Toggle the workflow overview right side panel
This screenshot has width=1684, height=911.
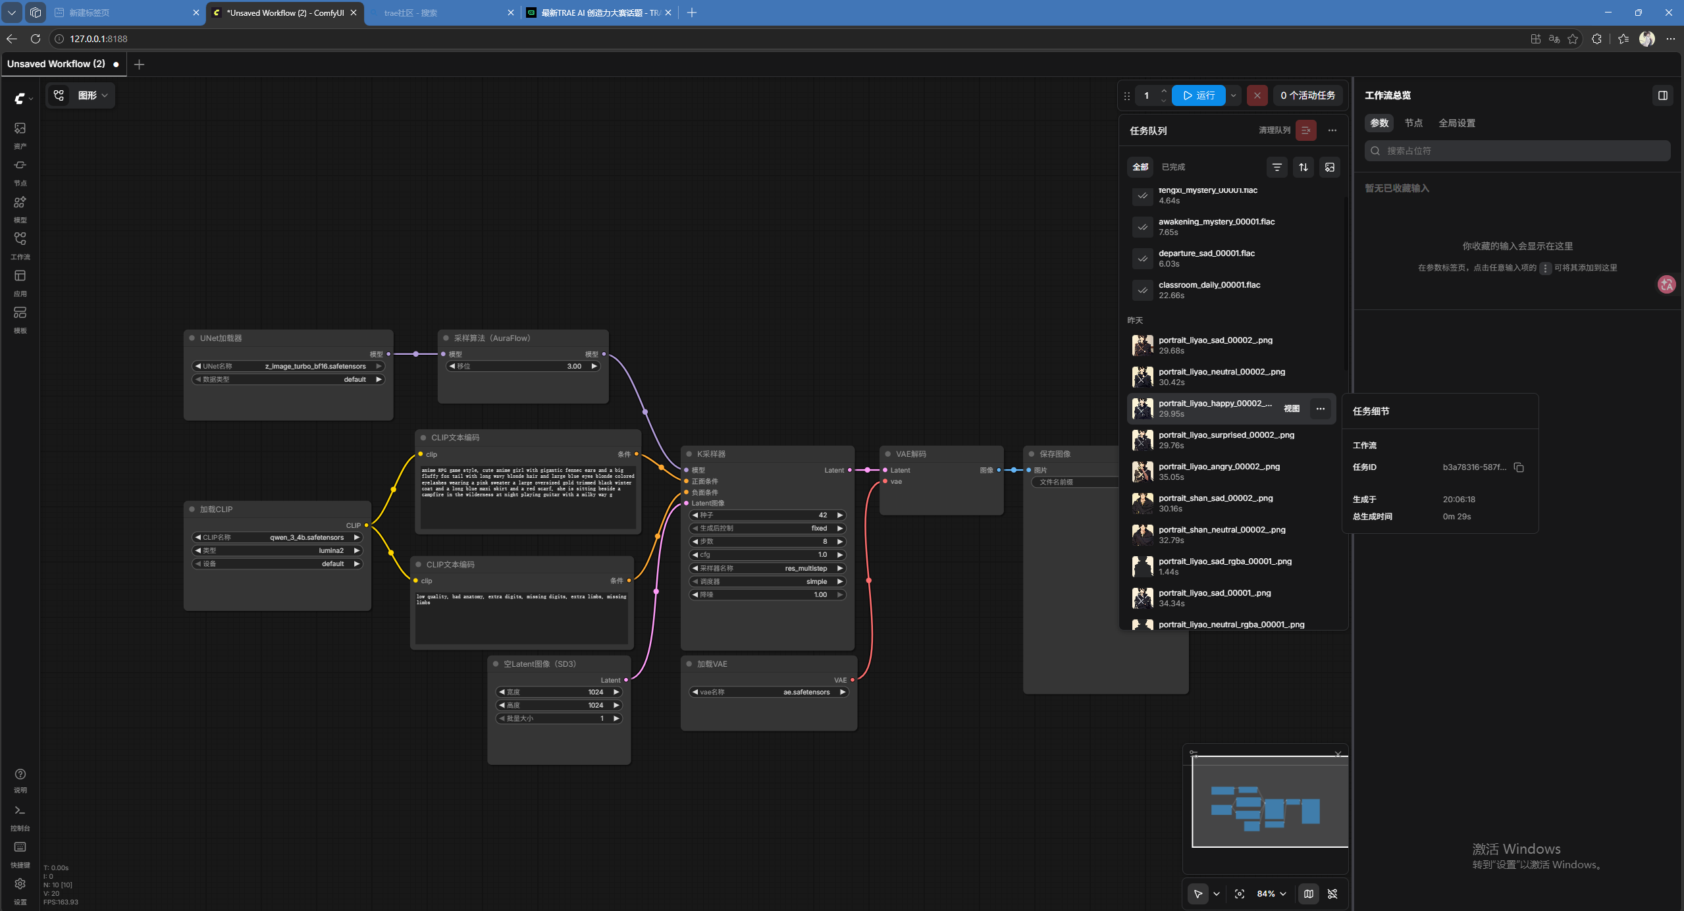click(x=1663, y=95)
